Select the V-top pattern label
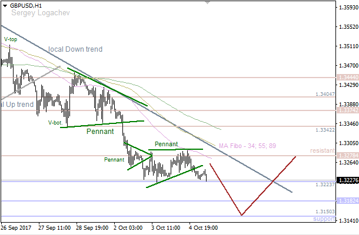This screenshot has height=235, width=359. (10, 39)
